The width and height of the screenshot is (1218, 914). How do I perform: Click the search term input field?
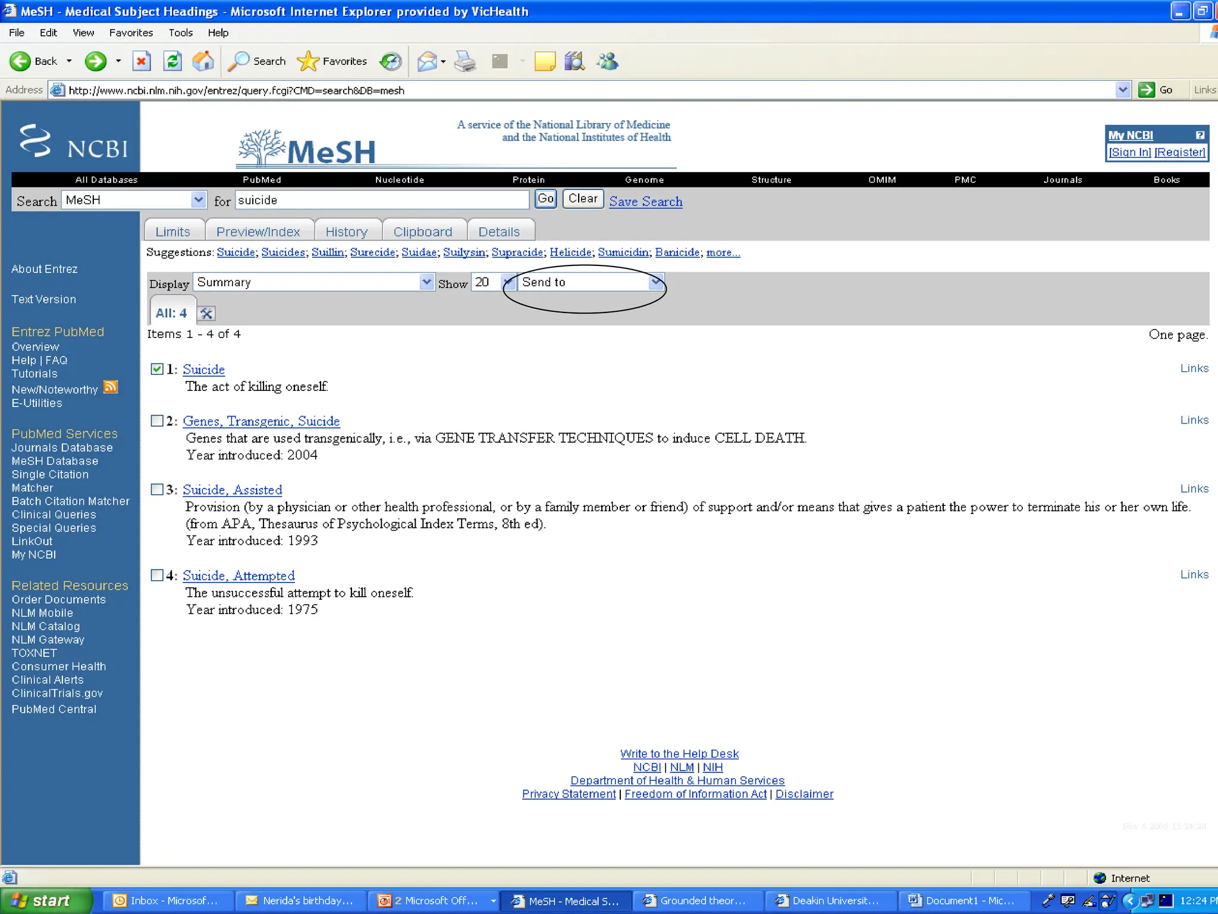(x=381, y=200)
